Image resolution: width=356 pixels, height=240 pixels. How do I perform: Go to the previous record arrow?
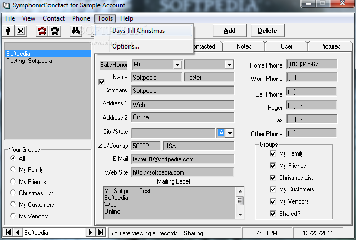18,232
